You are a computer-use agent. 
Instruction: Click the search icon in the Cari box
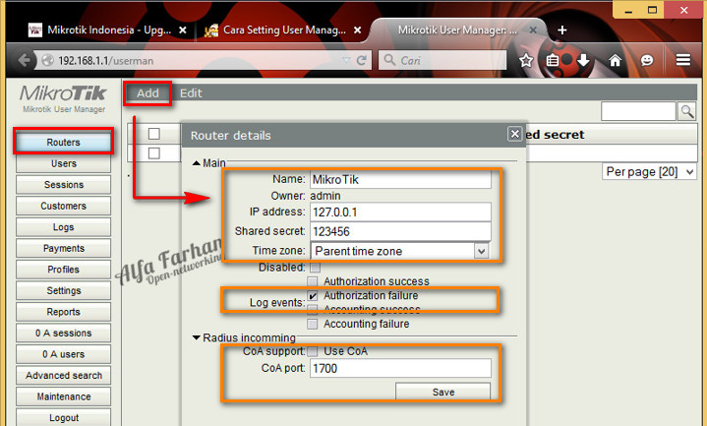point(389,60)
